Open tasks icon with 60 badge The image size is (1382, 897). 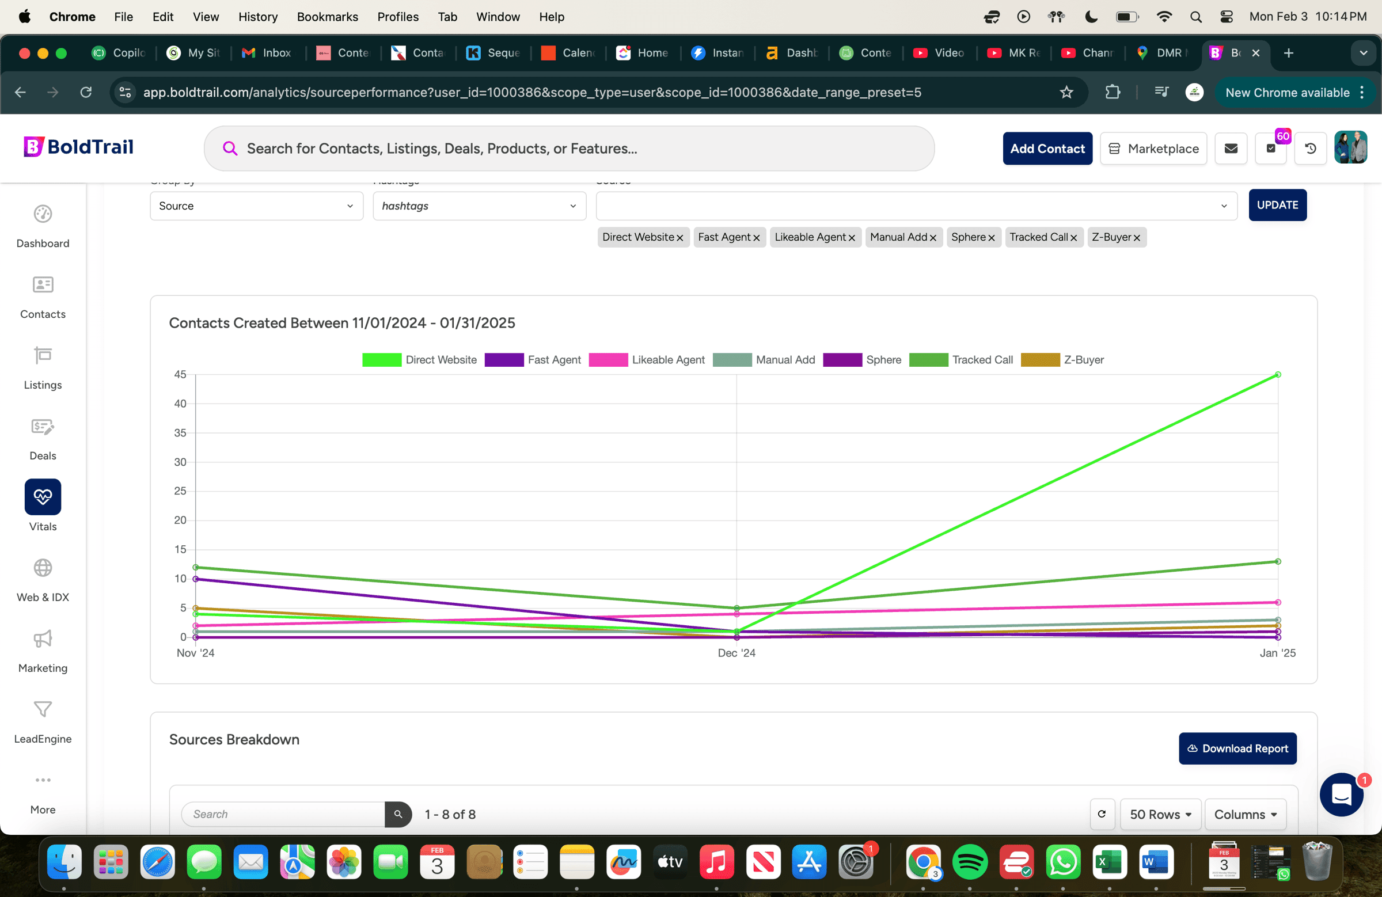(1270, 149)
